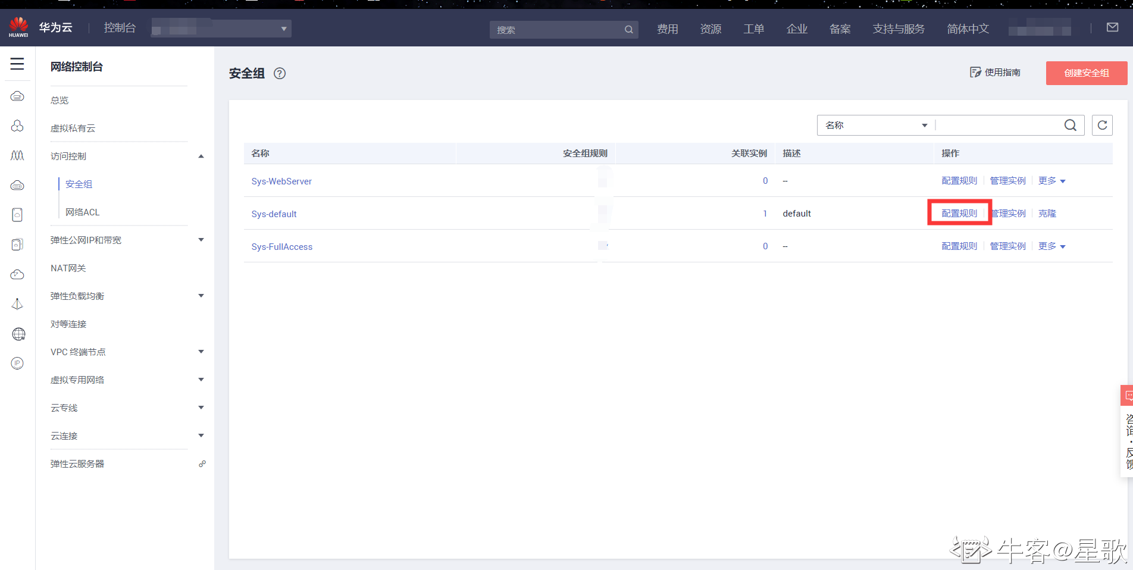Select 网络ACL in the sidebar
The width and height of the screenshot is (1133, 570).
[82, 212]
